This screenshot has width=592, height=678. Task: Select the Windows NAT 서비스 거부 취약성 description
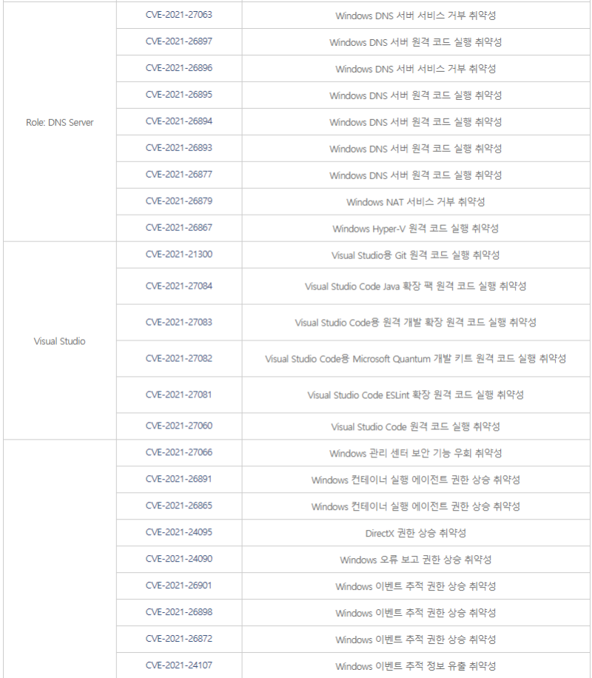coord(415,202)
